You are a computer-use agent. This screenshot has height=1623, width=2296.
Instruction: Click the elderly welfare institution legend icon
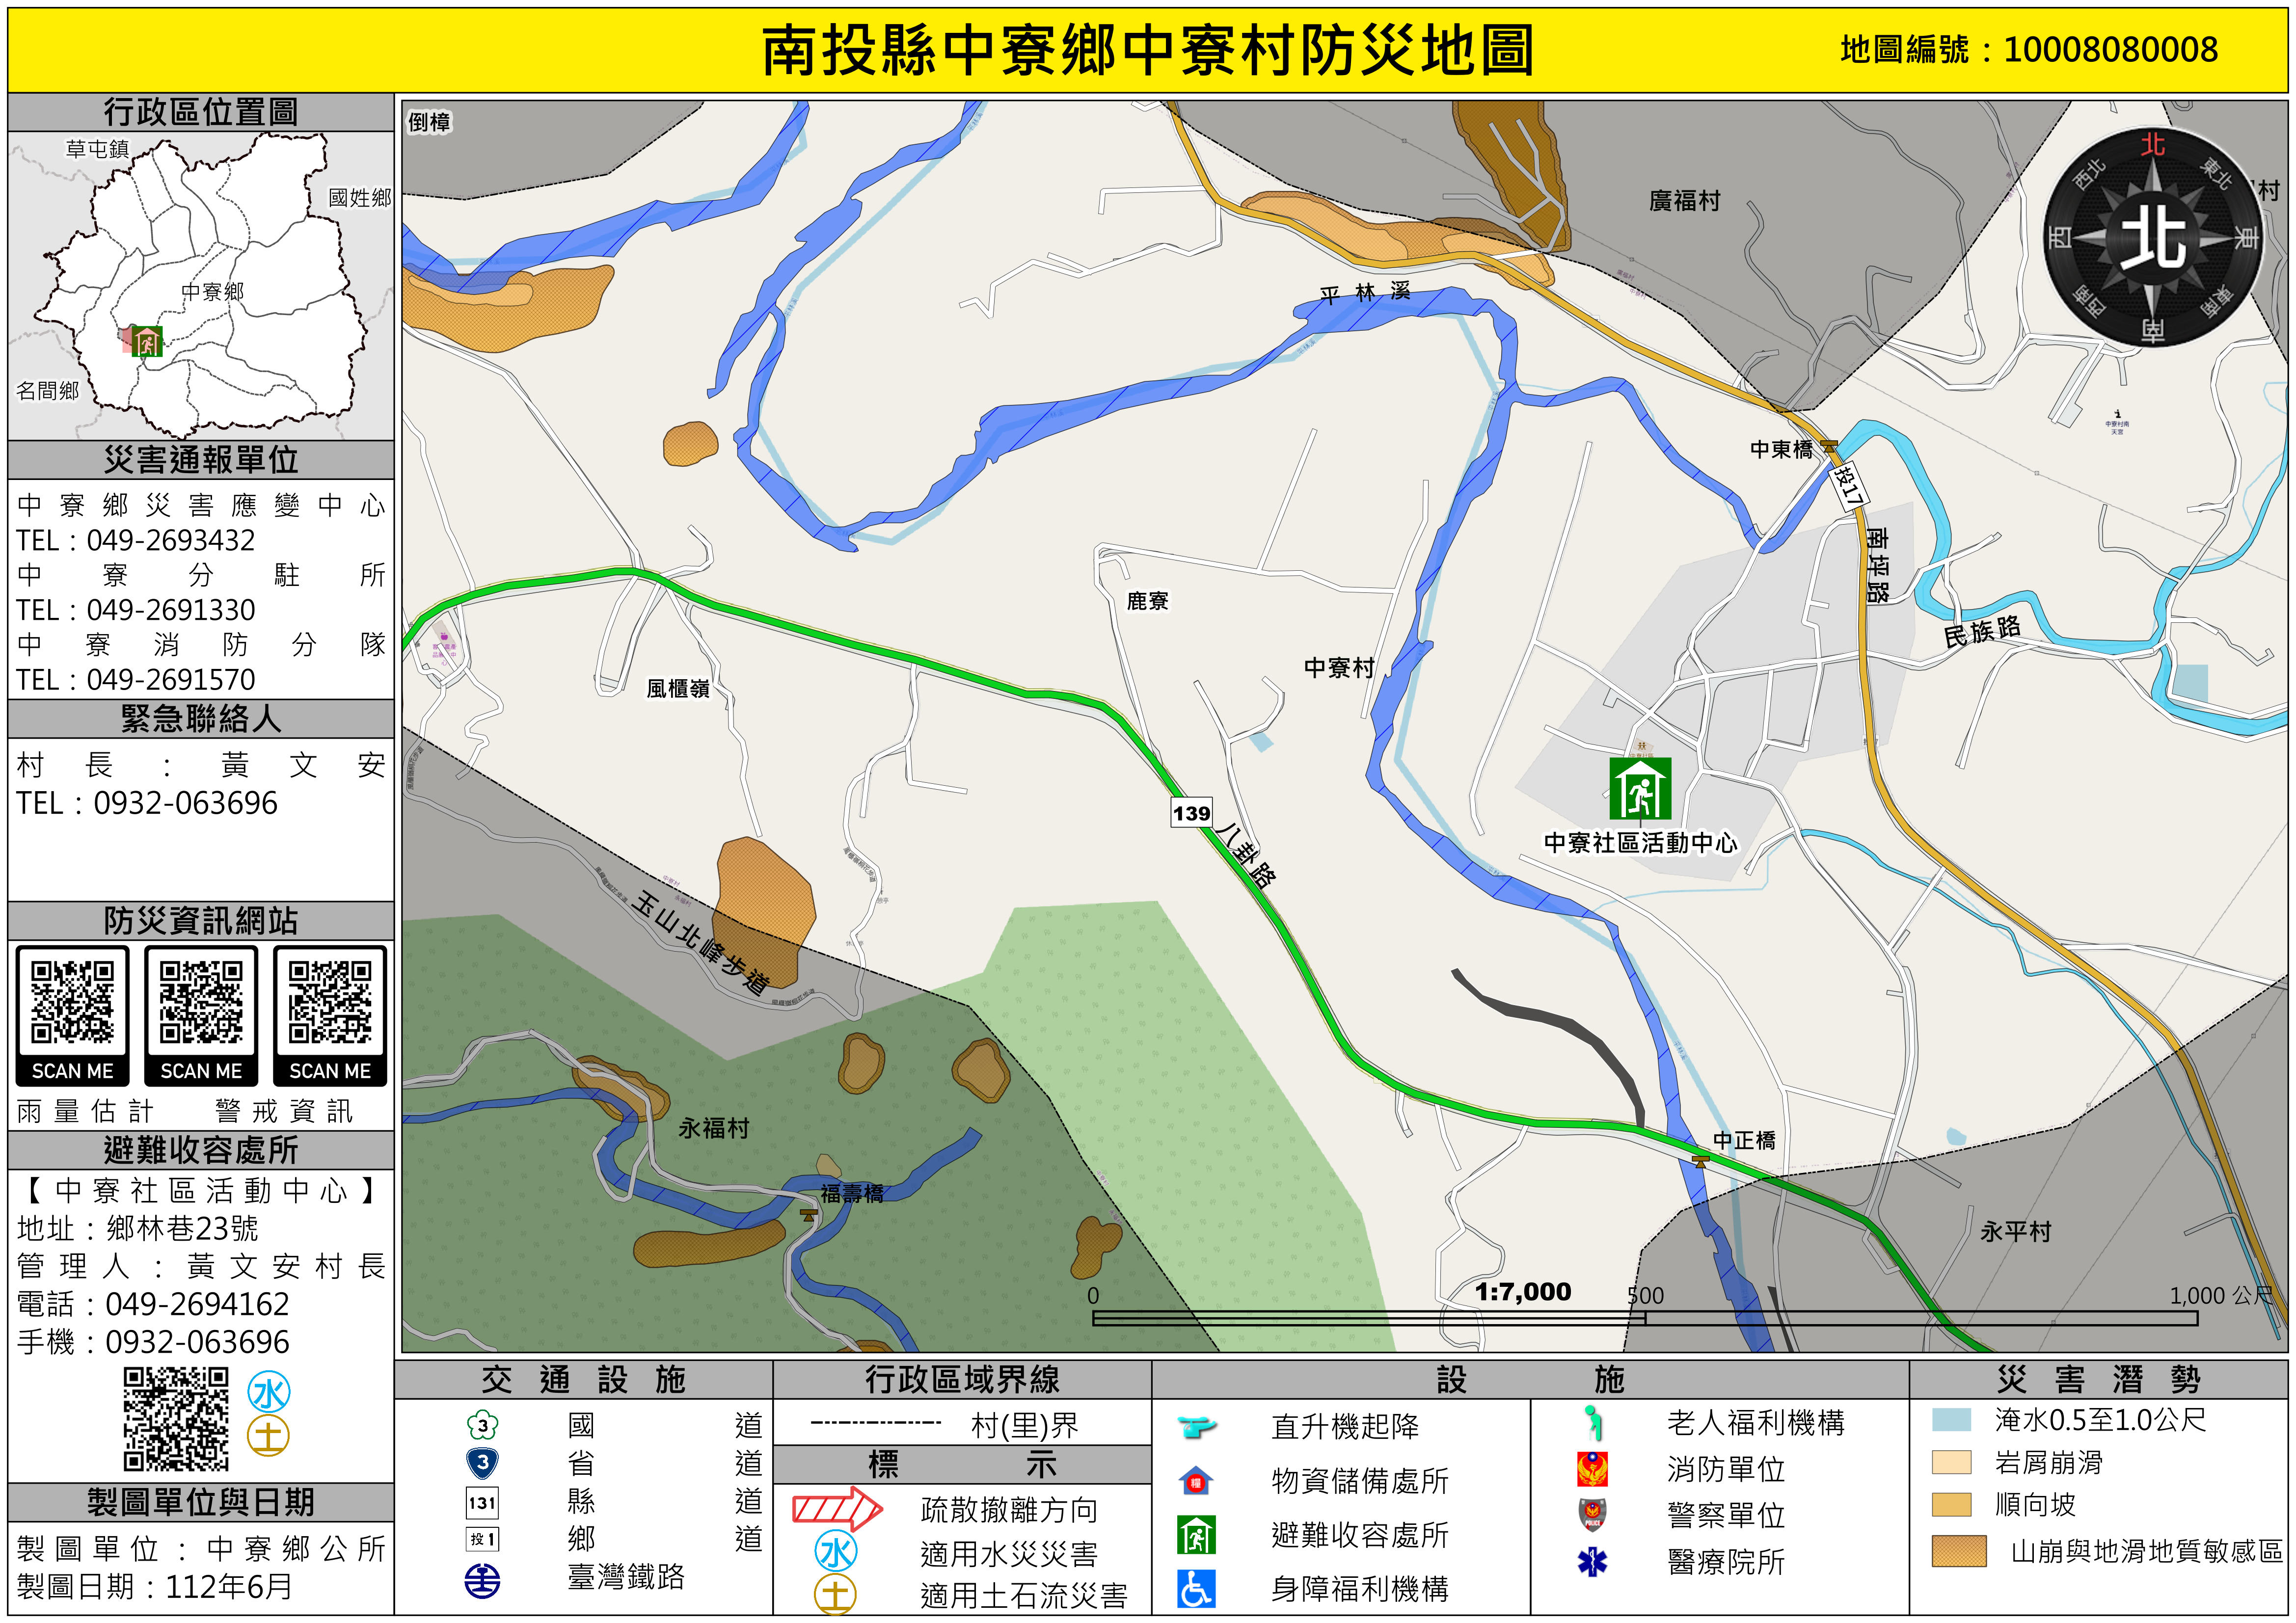tap(1592, 1423)
